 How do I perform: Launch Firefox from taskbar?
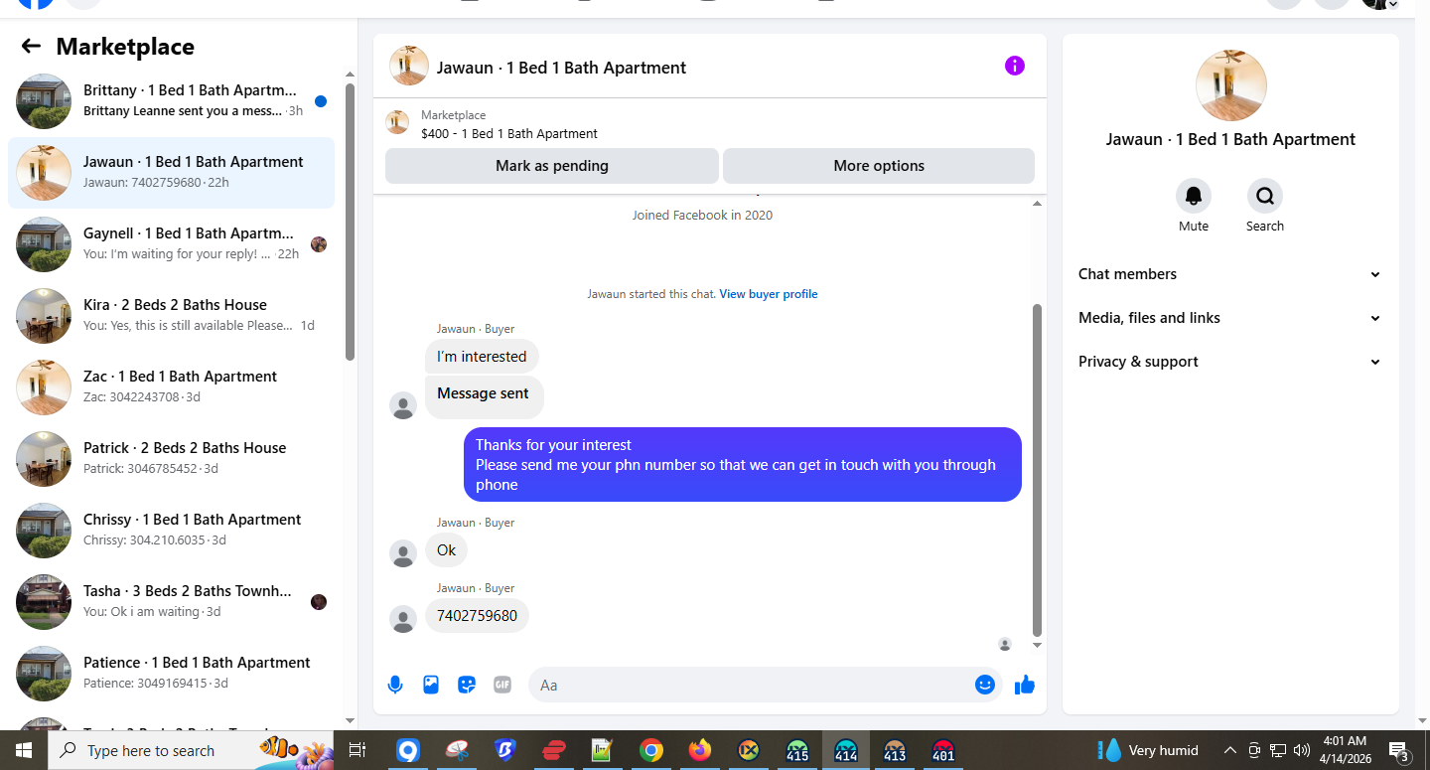tap(700, 750)
